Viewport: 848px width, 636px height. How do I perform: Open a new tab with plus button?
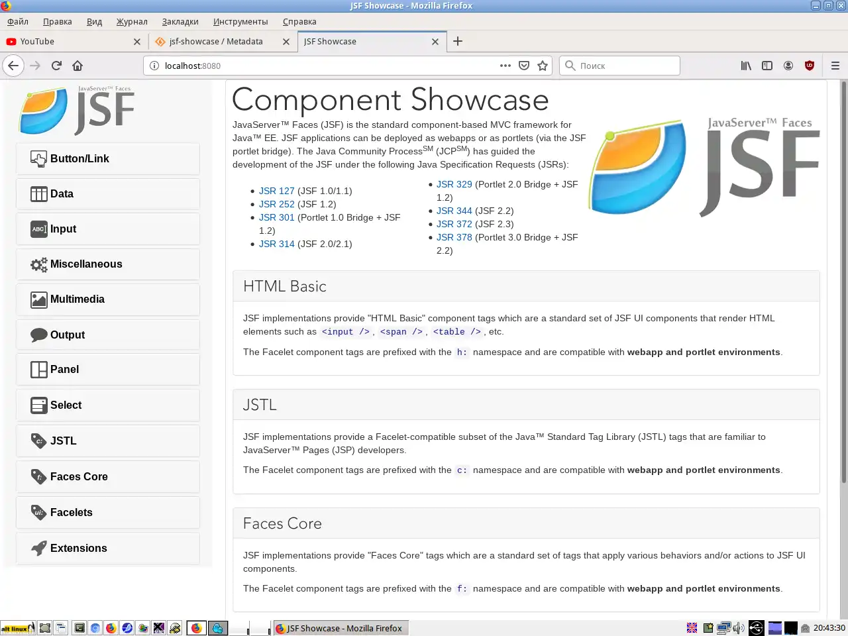tap(458, 41)
